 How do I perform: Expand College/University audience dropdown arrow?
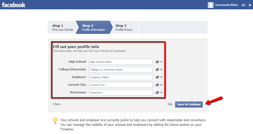161,70
